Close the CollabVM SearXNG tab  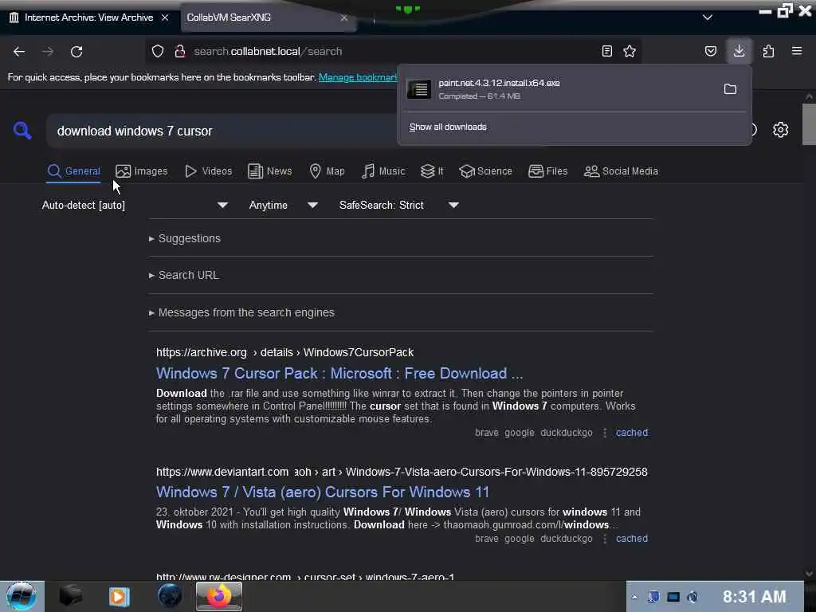coord(344,18)
